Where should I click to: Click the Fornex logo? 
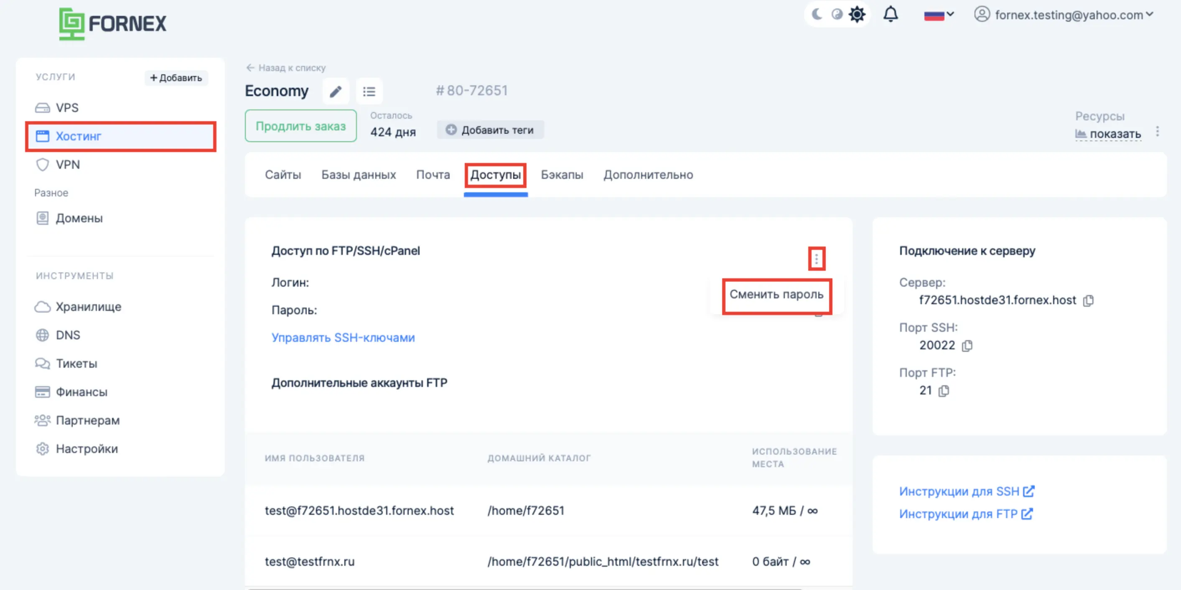pyautogui.click(x=112, y=23)
